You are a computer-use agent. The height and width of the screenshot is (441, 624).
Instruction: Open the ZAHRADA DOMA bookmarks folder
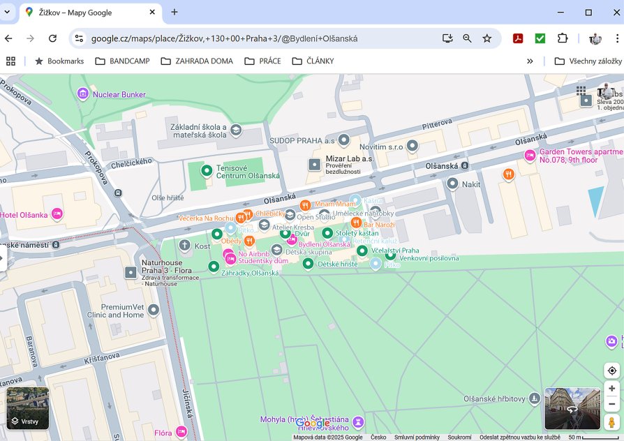[197, 61]
